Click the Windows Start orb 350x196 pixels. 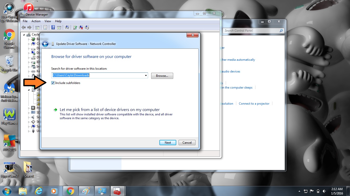(x=7, y=191)
